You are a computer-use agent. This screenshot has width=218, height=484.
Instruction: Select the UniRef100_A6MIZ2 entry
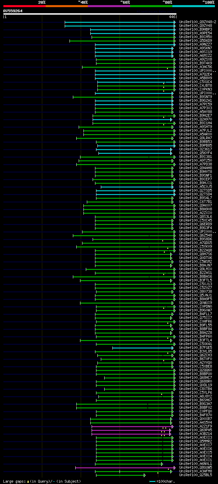click(x=196, y=55)
